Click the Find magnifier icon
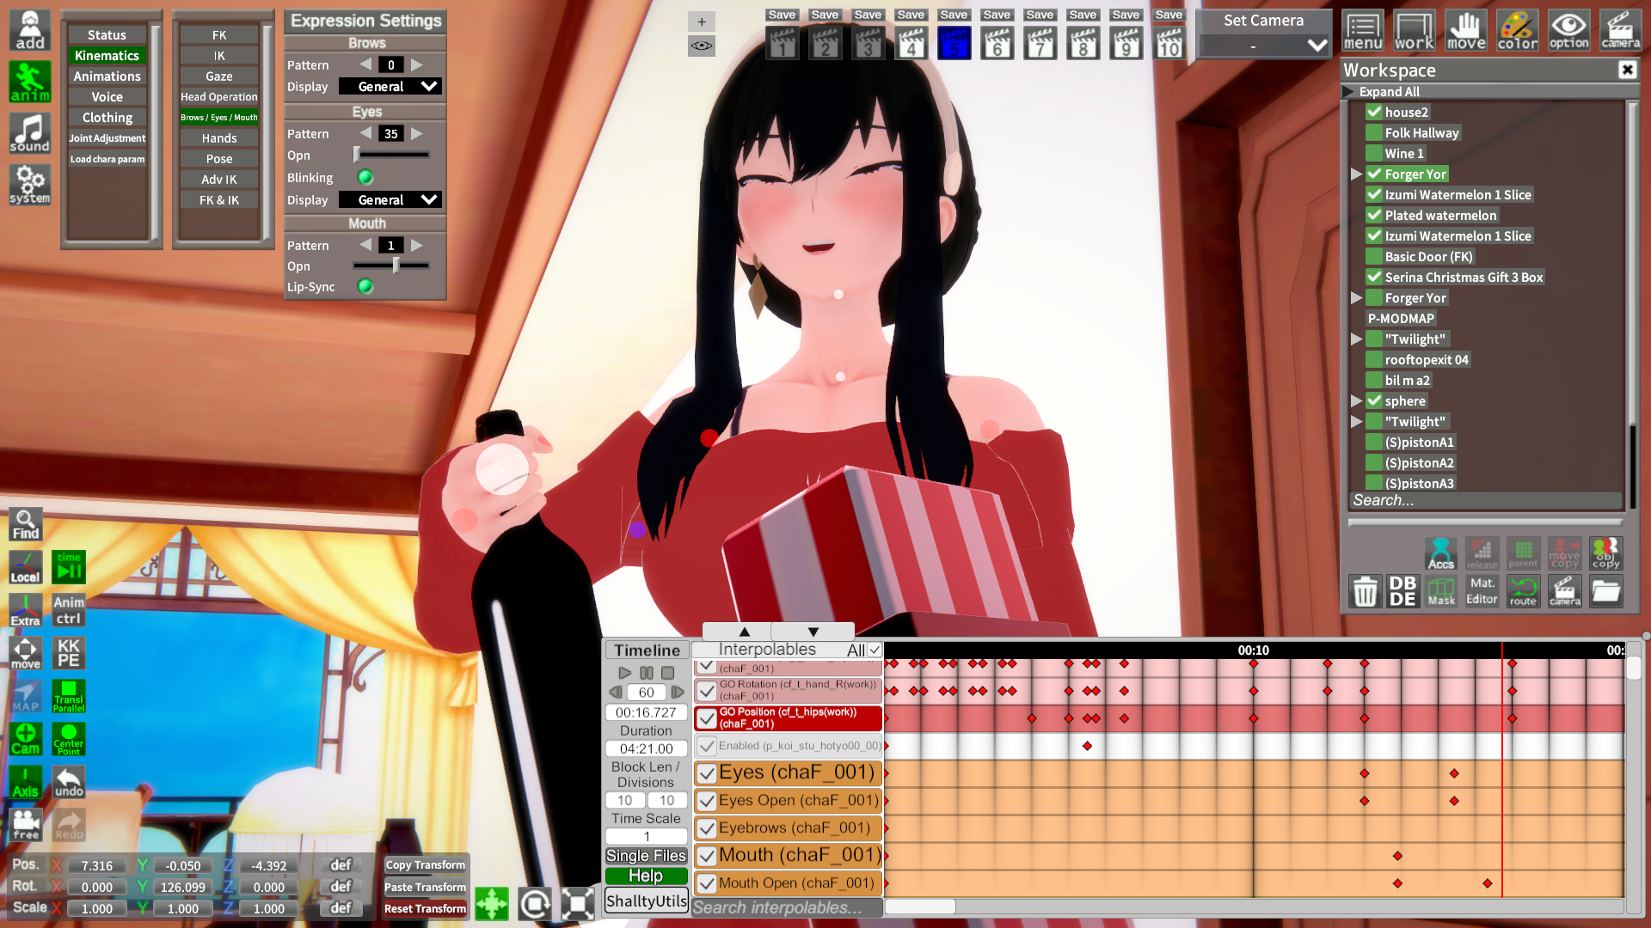Image resolution: width=1651 pixels, height=928 pixels. pyautogui.click(x=26, y=524)
